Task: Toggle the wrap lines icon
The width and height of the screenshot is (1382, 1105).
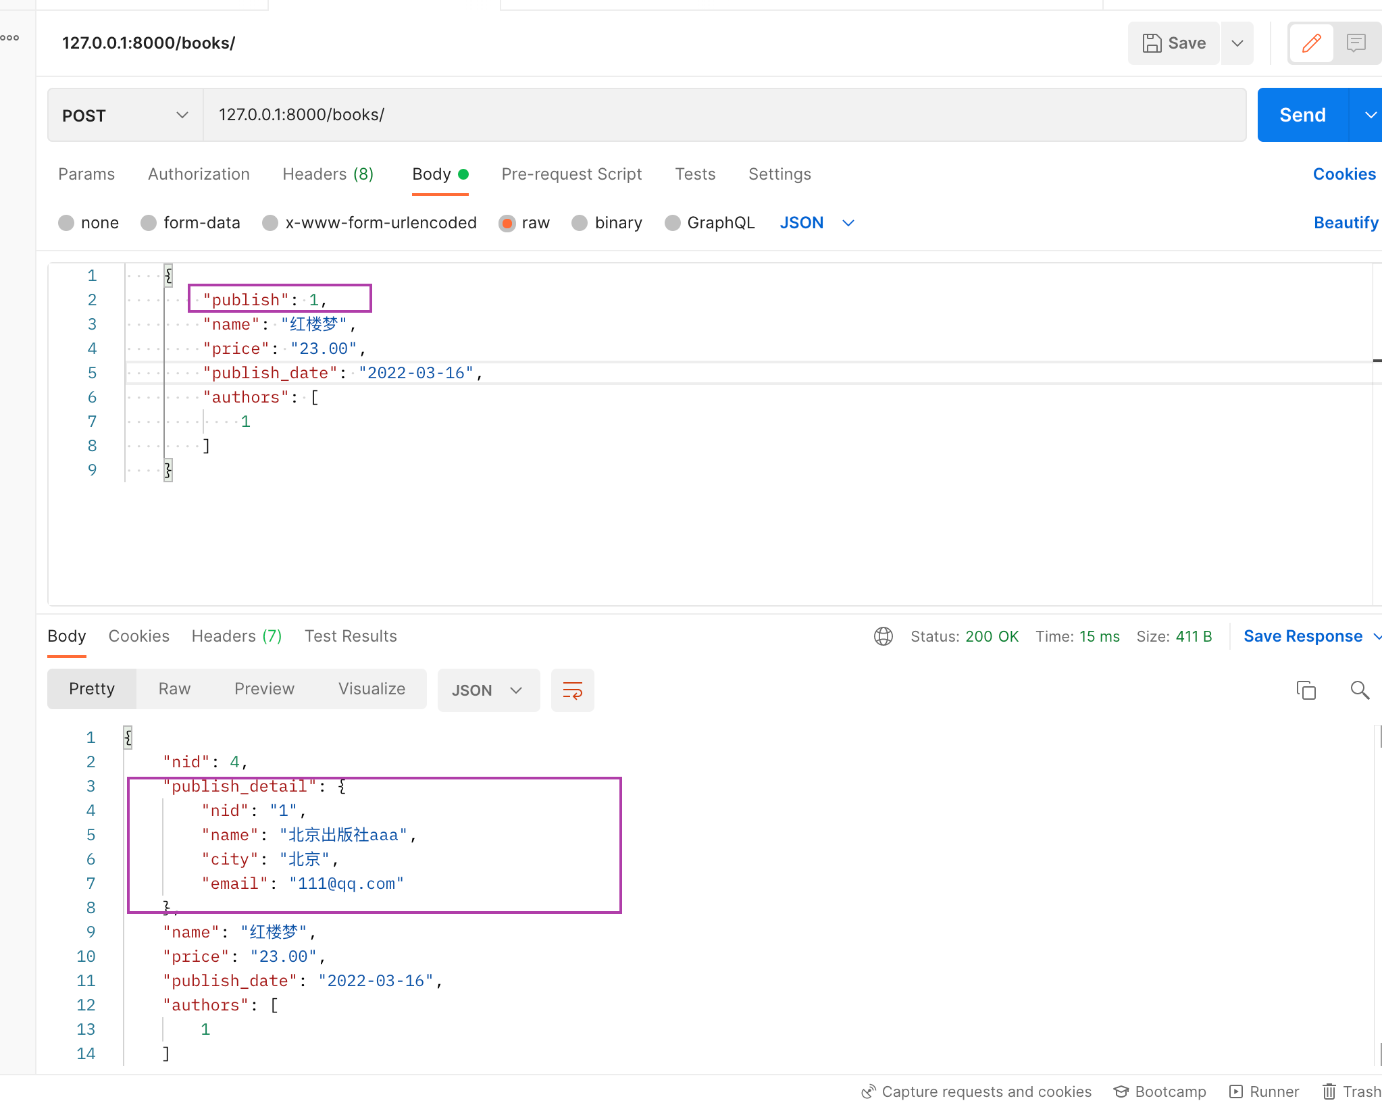Action: (x=572, y=690)
